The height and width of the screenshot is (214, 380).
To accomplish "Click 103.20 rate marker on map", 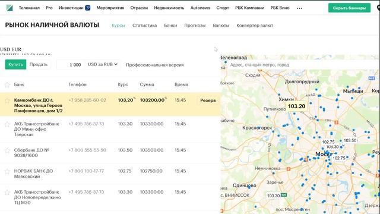I will tap(296, 106).
